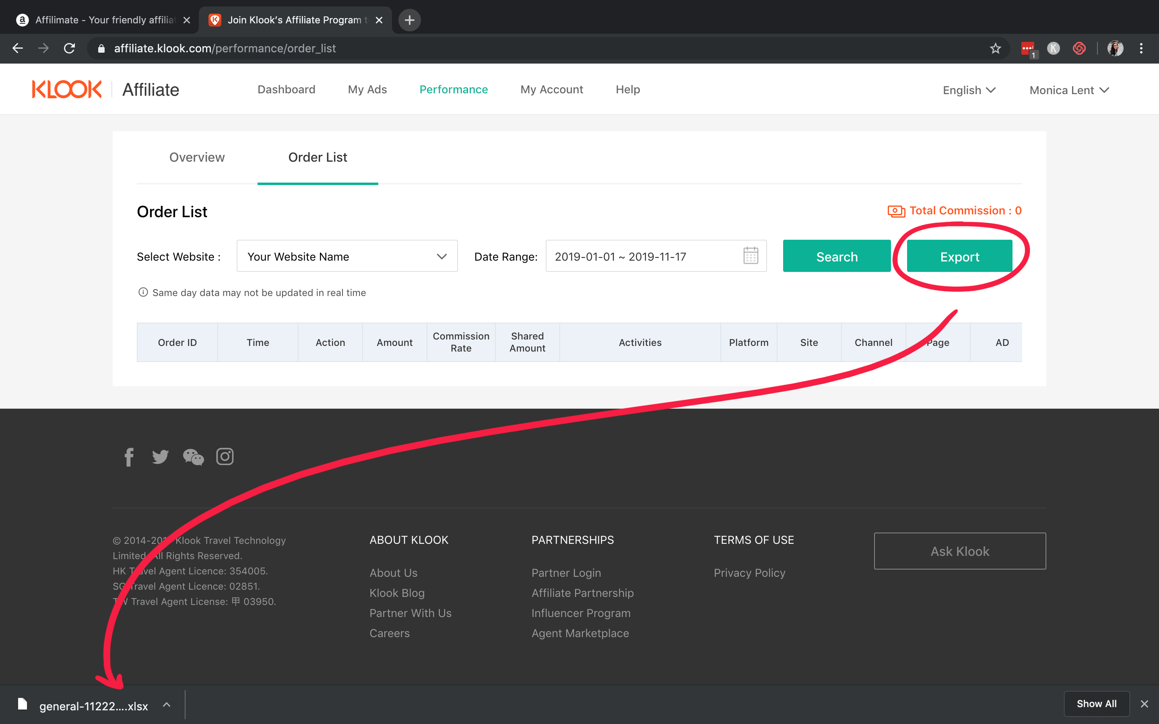Expand the download item options chevron
The width and height of the screenshot is (1159, 724).
[167, 705]
